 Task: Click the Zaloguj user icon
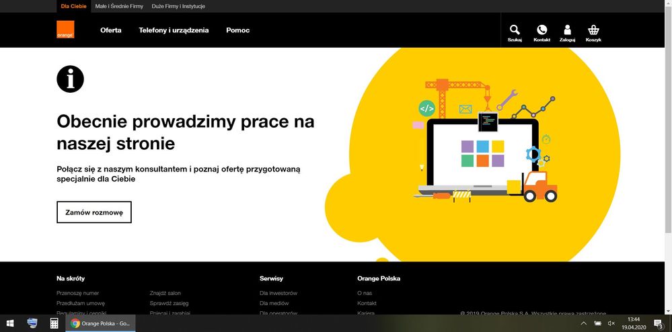568,33
